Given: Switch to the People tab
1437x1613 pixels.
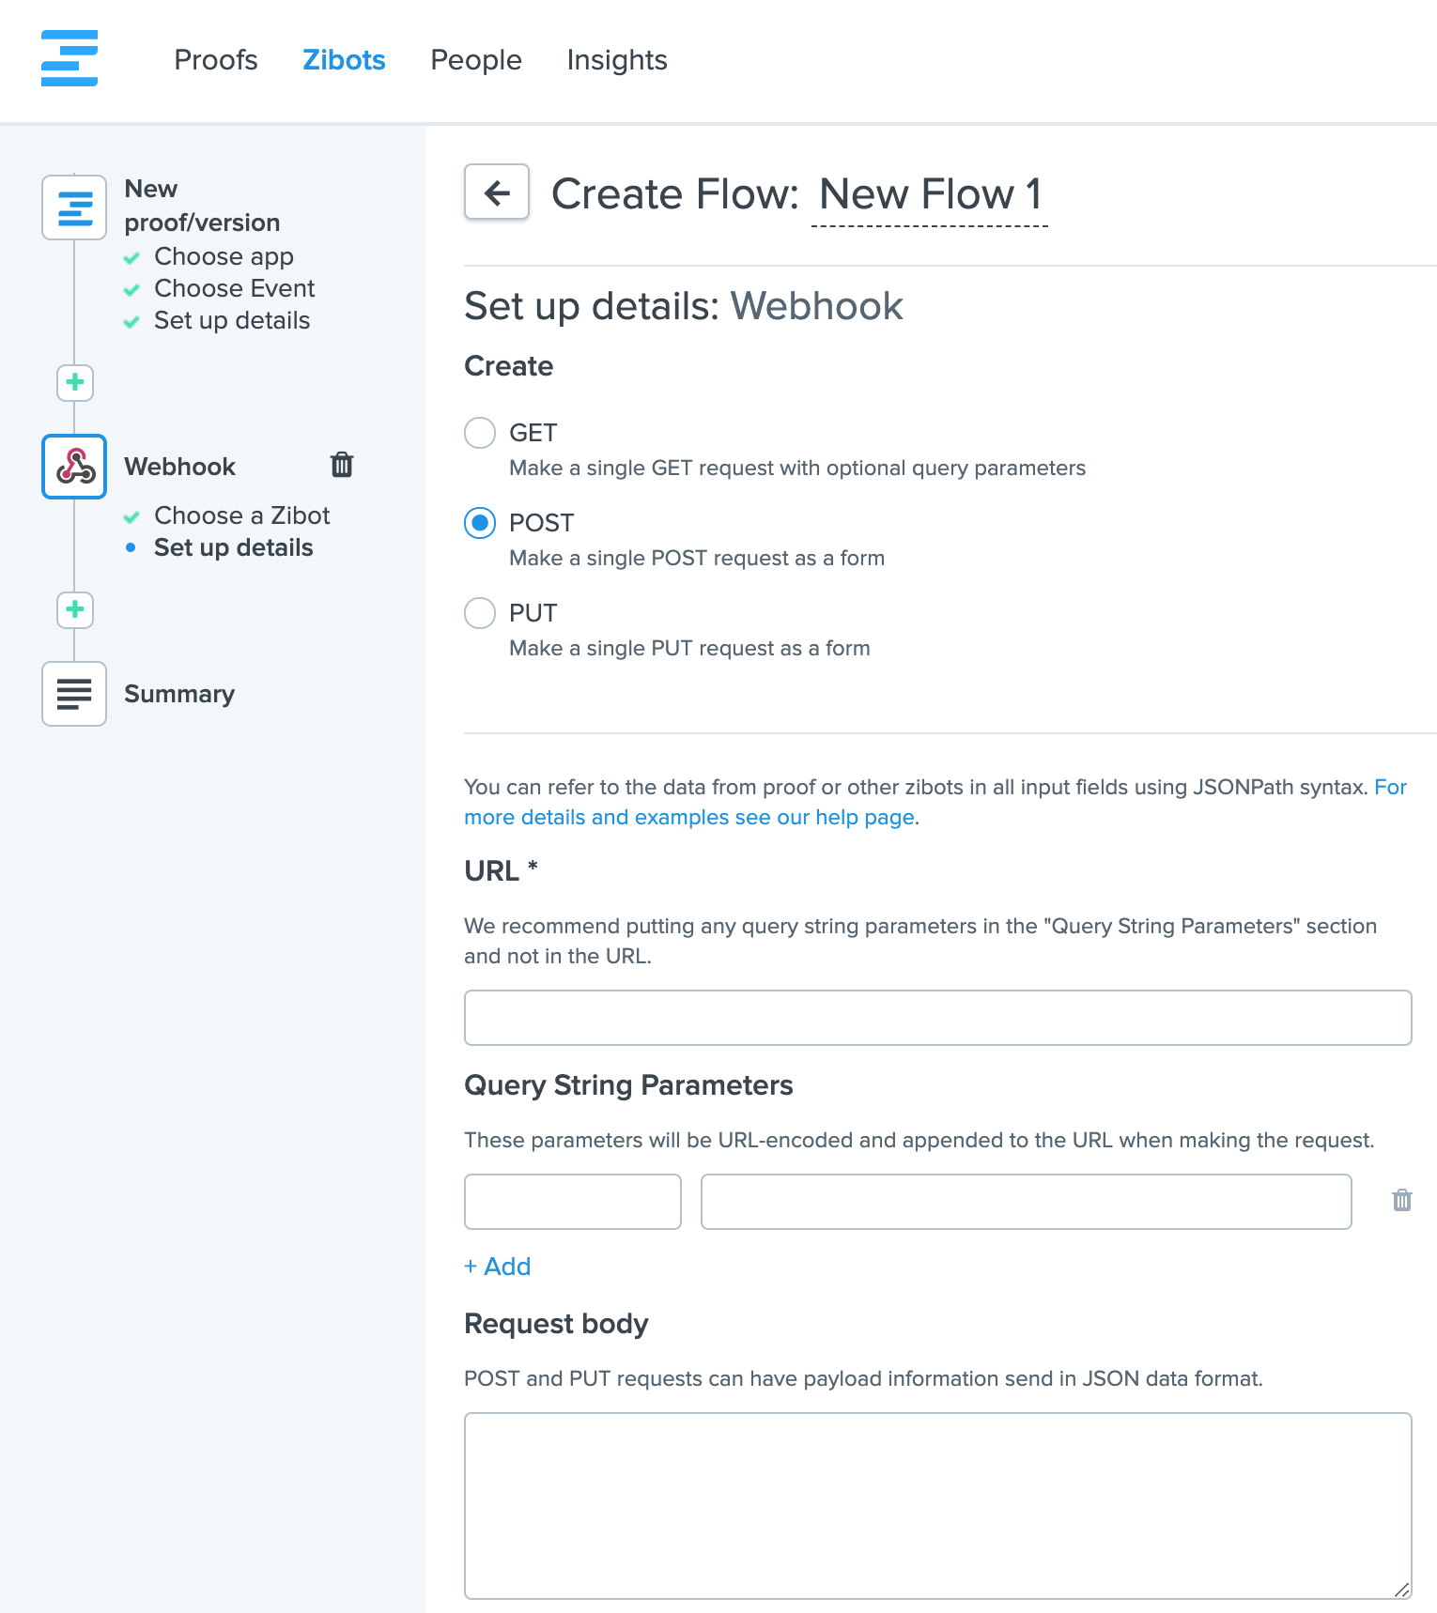Looking at the screenshot, I should [x=475, y=60].
